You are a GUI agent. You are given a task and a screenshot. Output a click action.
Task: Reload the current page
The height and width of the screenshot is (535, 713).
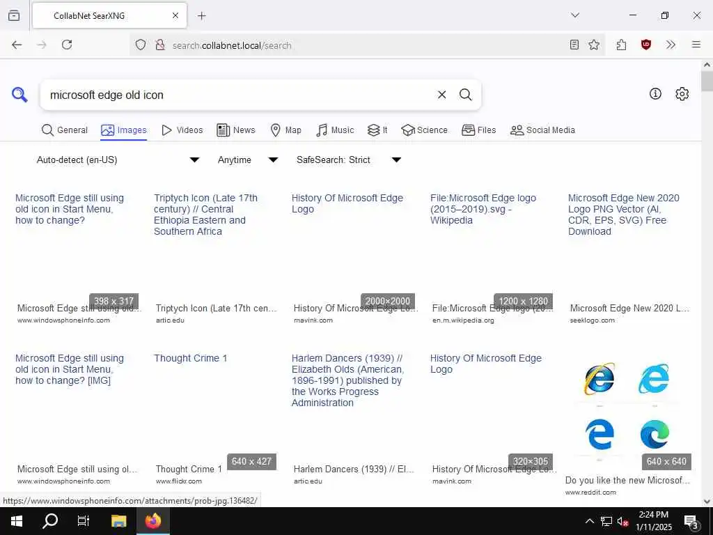click(67, 45)
